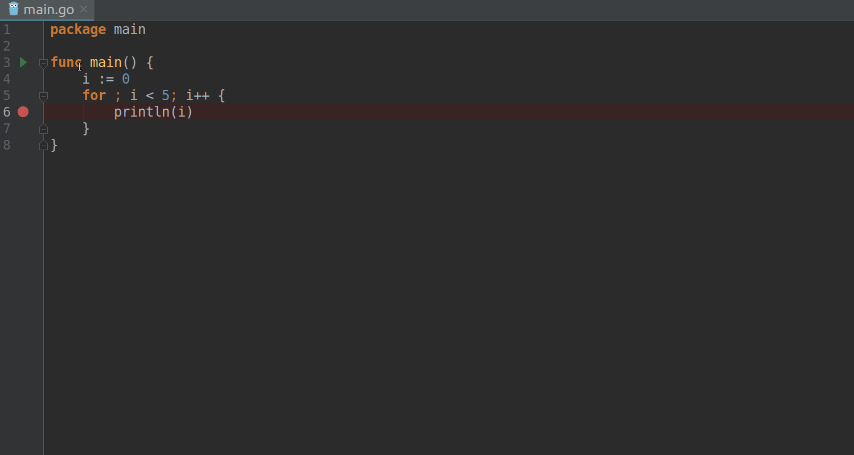Click the i++ expression in the loop

(198, 95)
